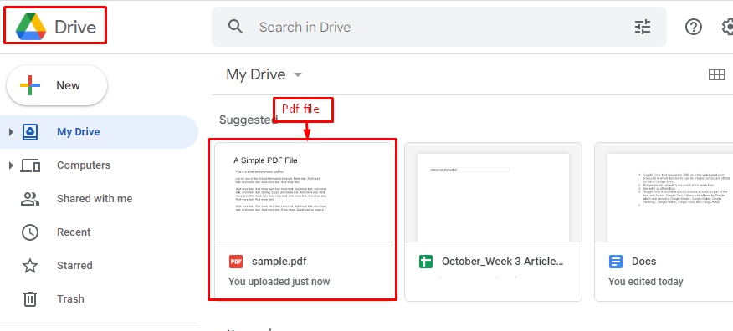Switch to grid layout view icon
Screen dimensions: 733x331
tap(716, 74)
